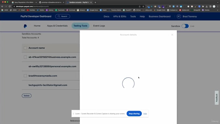Click PayPal Developer Dashboard title
This screenshot has width=220, height=124.
tap(36, 17)
